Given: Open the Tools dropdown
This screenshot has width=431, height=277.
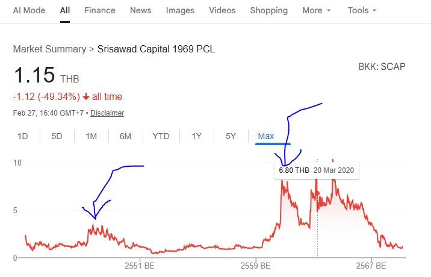Looking at the screenshot, I should [362, 11].
